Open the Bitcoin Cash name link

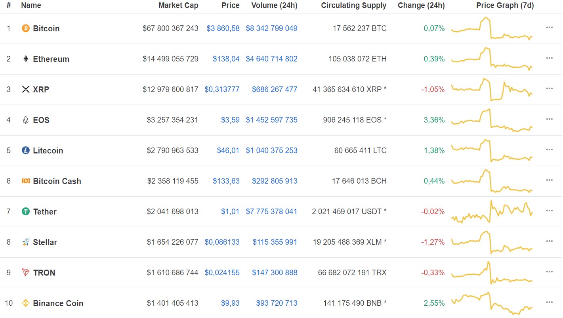tap(57, 181)
